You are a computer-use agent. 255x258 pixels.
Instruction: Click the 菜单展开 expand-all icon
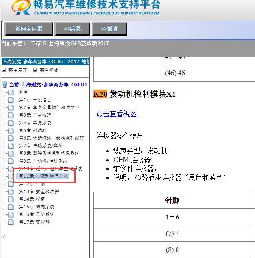pyautogui.click(x=4, y=70)
